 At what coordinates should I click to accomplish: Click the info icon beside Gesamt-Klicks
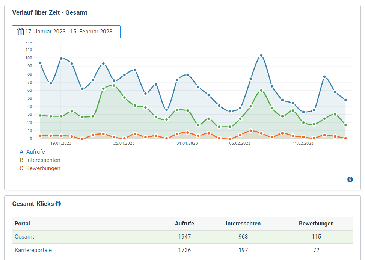coord(58,204)
